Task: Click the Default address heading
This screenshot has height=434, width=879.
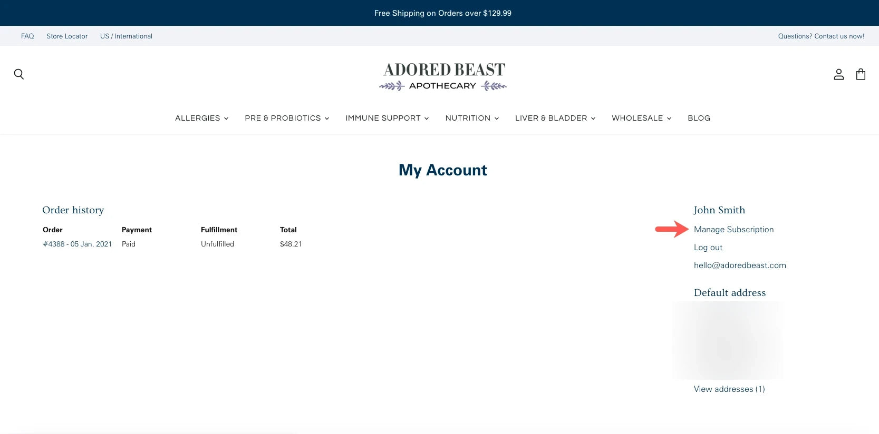Action: pyautogui.click(x=730, y=293)
